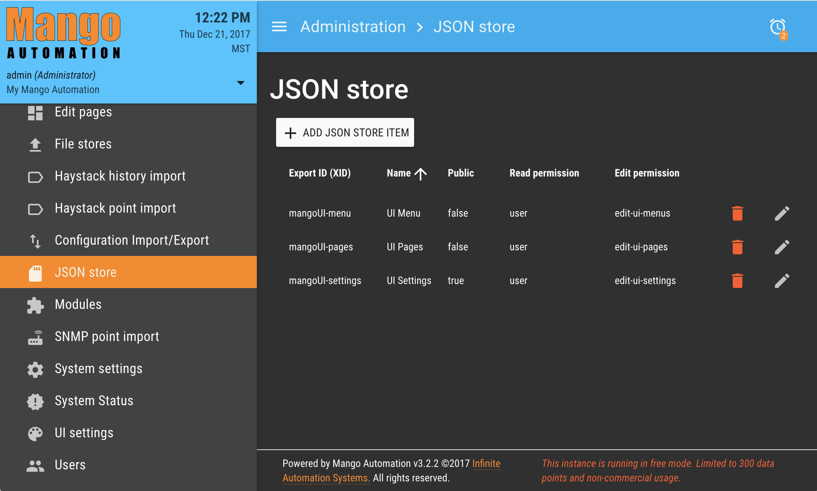Delete the mangoUI-pages item

coord(737,247)
